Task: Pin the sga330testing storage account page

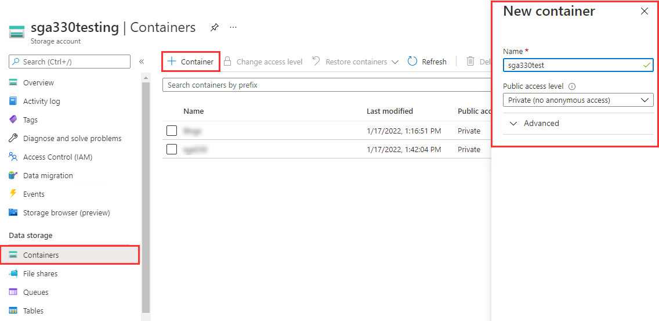Action: (x=214, y=28)
